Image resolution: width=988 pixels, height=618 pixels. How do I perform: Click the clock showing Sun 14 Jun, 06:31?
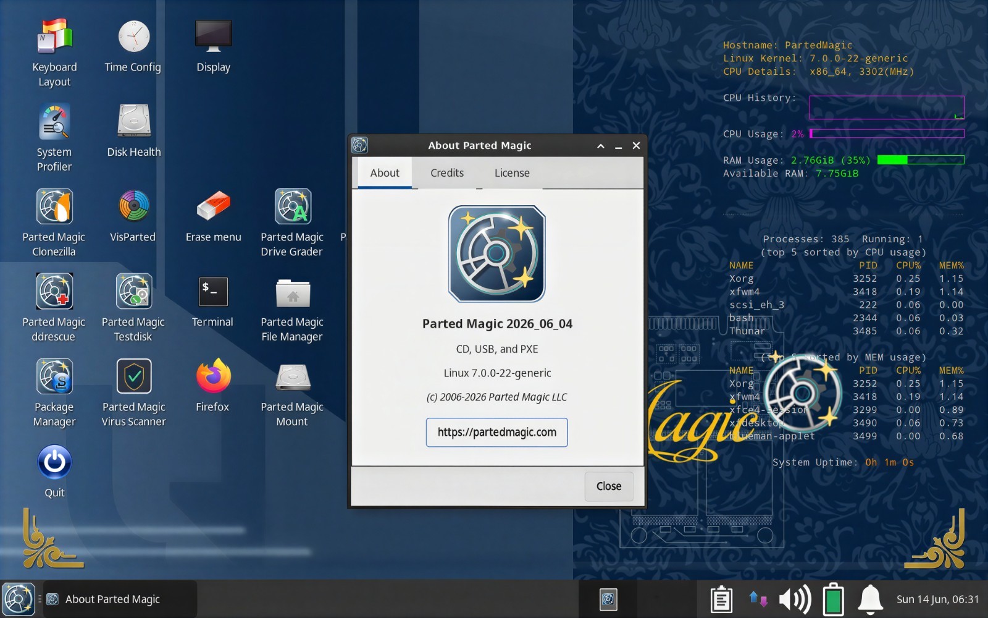(x=937, y=599)
